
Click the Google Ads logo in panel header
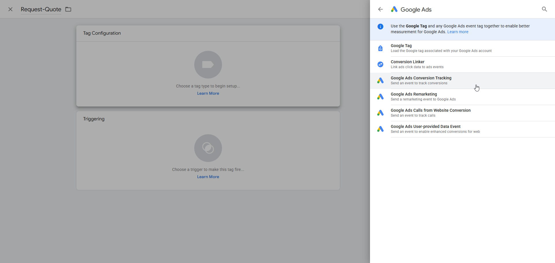pos(394,9)
